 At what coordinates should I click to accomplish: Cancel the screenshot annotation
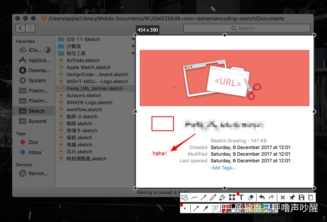tap(282, 197)
